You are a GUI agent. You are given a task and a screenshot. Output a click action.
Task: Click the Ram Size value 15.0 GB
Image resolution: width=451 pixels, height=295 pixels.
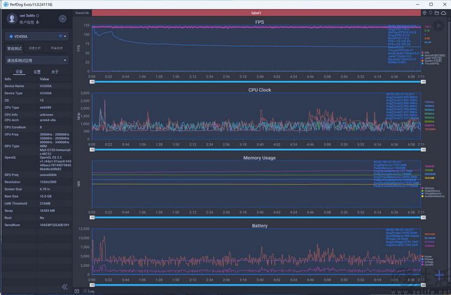coord(46,196)
